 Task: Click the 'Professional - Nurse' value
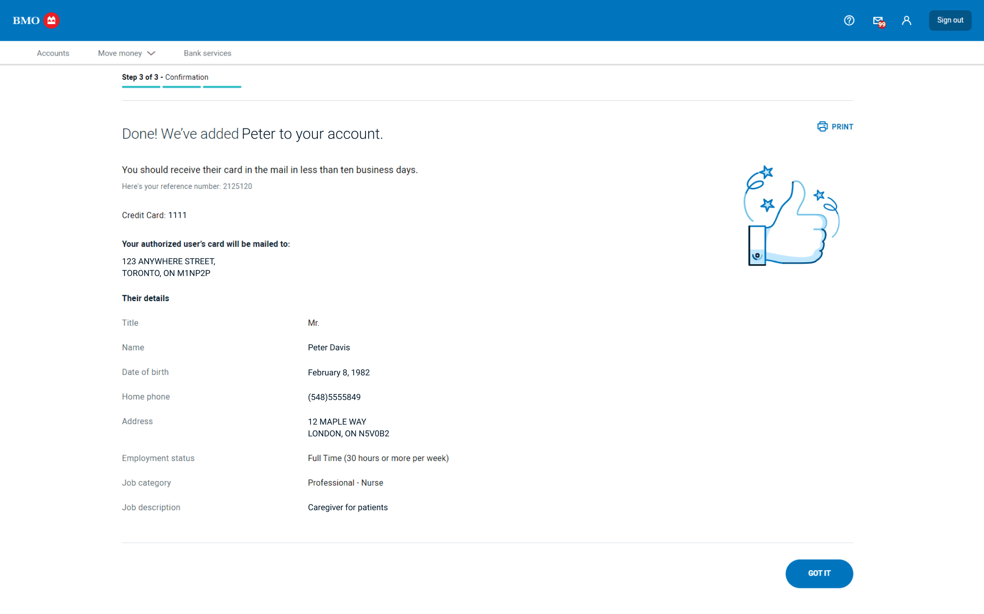pos(345,483)
